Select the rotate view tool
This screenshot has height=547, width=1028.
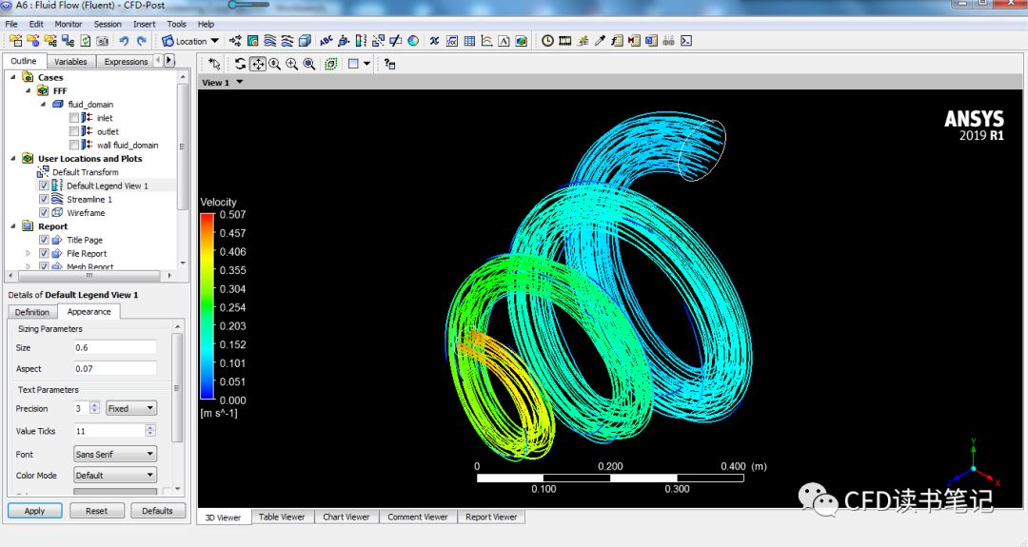(x=241, y=64)
